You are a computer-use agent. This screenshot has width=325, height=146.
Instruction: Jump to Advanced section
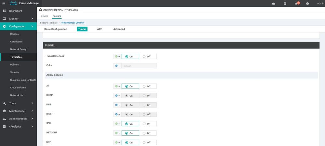(x=119, y=29)
